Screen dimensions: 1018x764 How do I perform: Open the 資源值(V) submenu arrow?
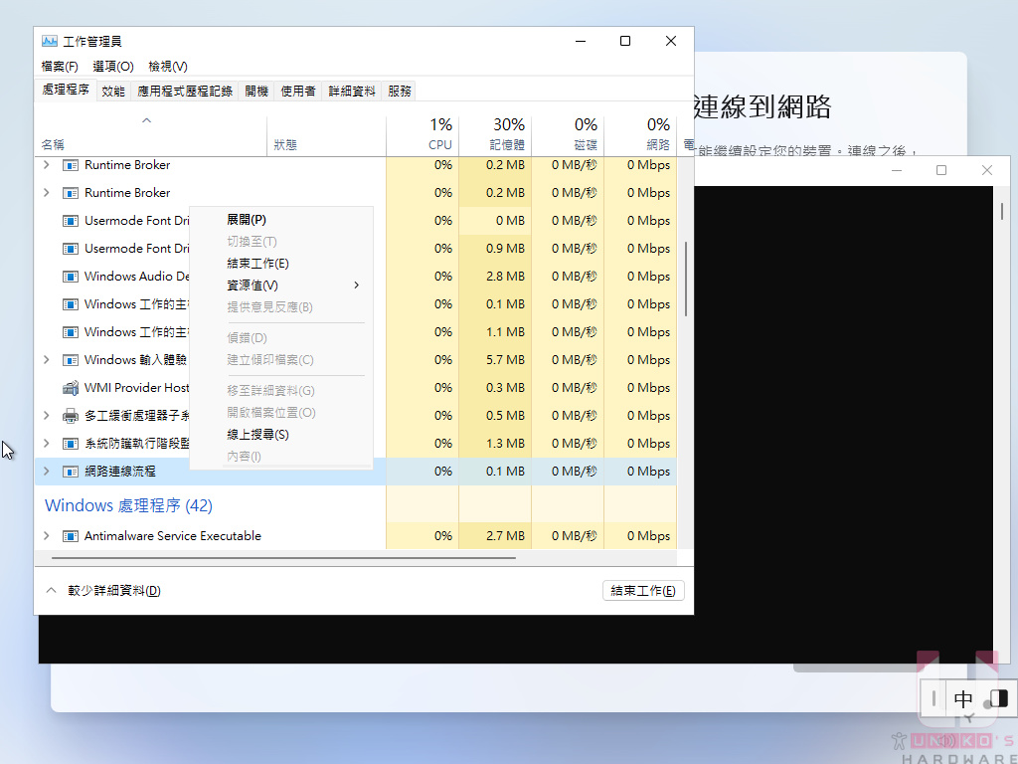pos(357,286)
